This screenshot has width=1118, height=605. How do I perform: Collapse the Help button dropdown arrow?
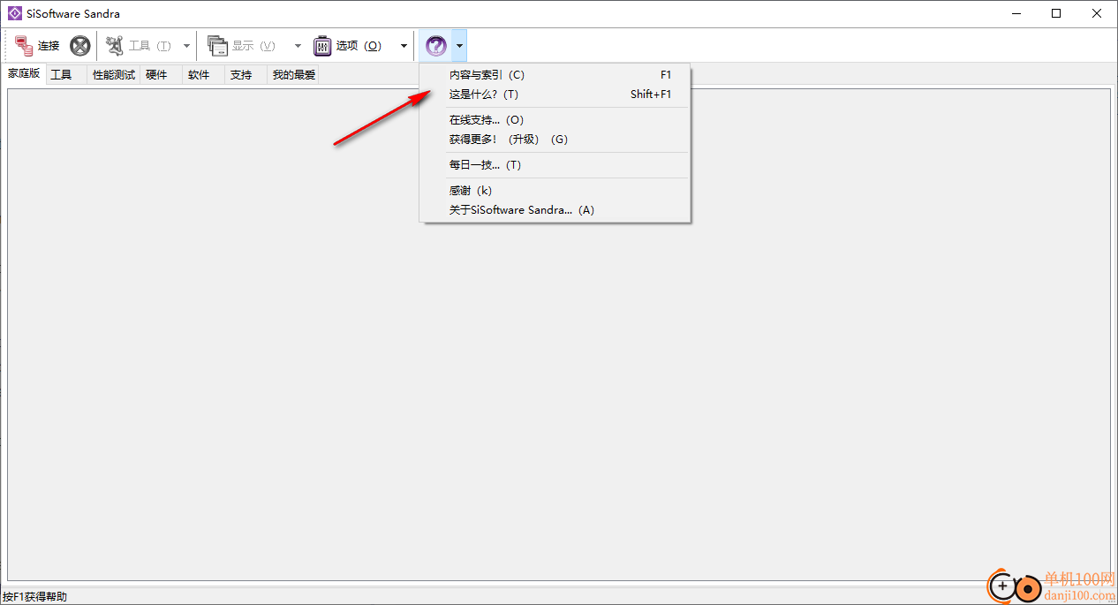coord(460,46)
